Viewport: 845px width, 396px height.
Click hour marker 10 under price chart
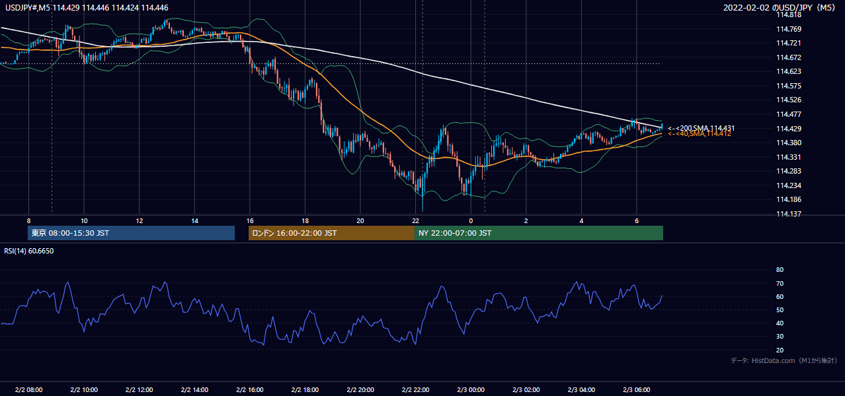click(84, 220)
